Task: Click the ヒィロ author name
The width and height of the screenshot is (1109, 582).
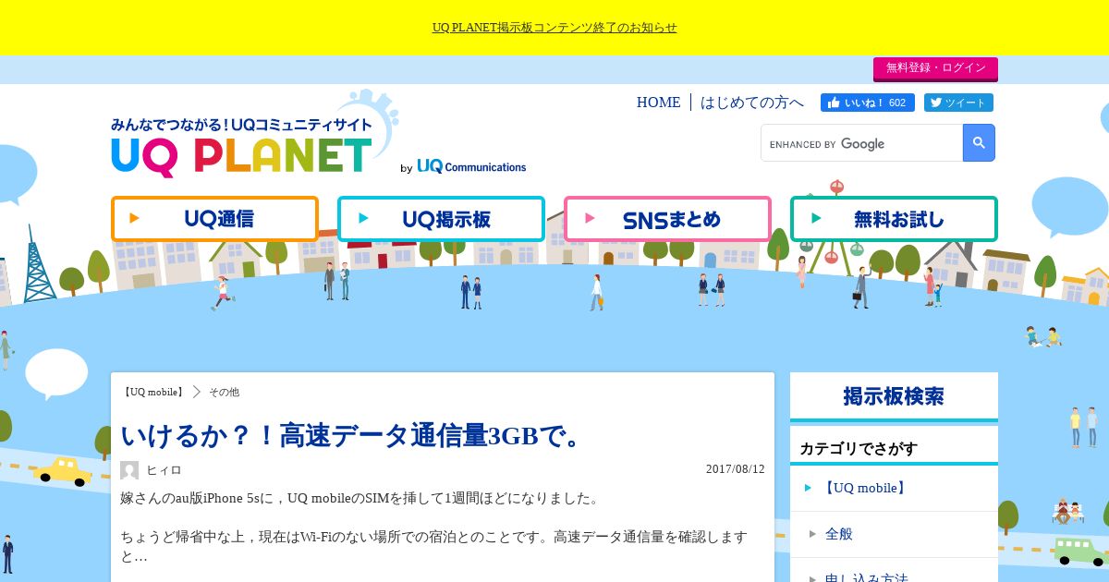Action: (x=164, y=470)
